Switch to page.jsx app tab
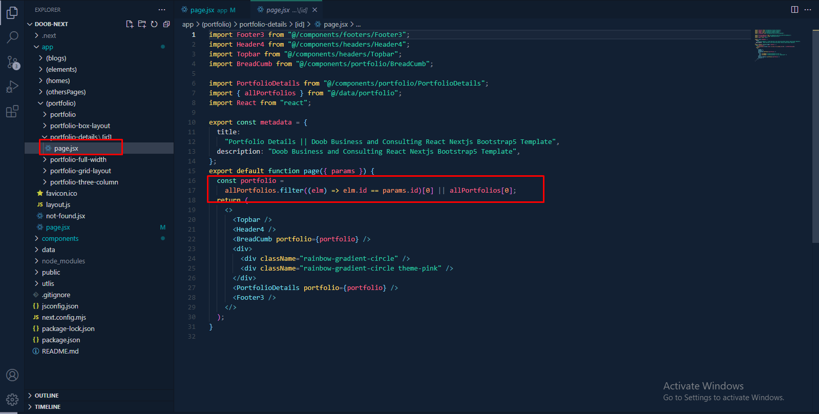 pos(212,10)
